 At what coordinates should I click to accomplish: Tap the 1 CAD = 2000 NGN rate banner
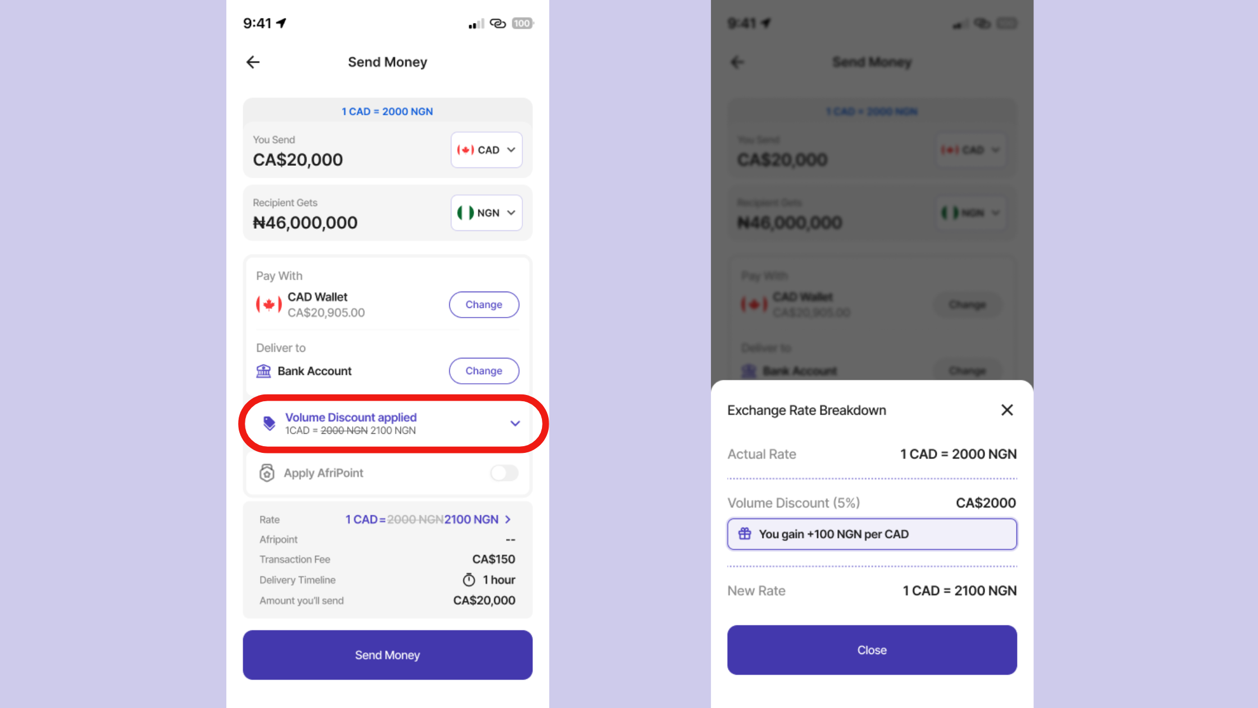point(388,111)
